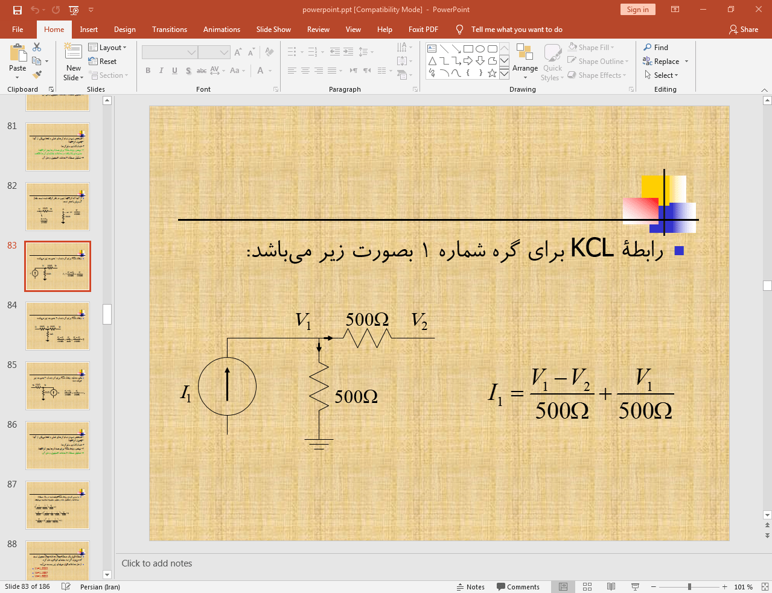Viewport: 772px width, 593px height.
Task: Toggle Center paragraph alignment
Action: (305, 71)
